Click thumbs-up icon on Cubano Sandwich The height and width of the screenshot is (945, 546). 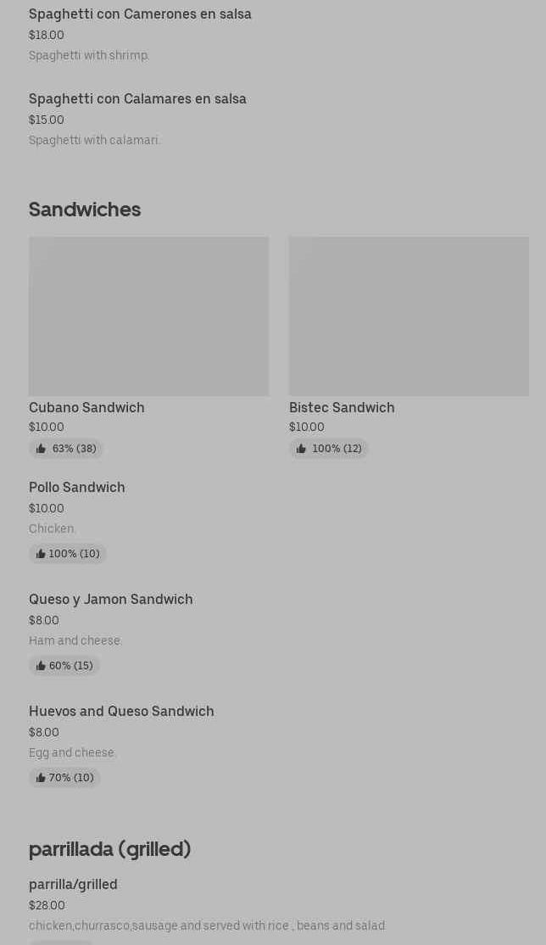click(x=41, y=449)
